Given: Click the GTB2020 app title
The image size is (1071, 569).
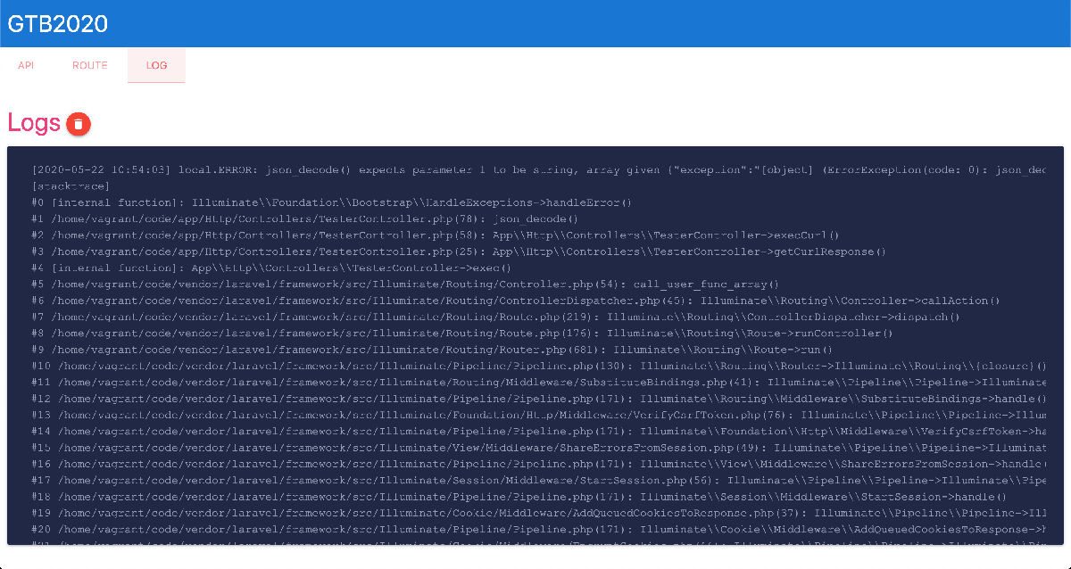Looking at the screenshot, I should pyautogui.click(x=58, y=24).
